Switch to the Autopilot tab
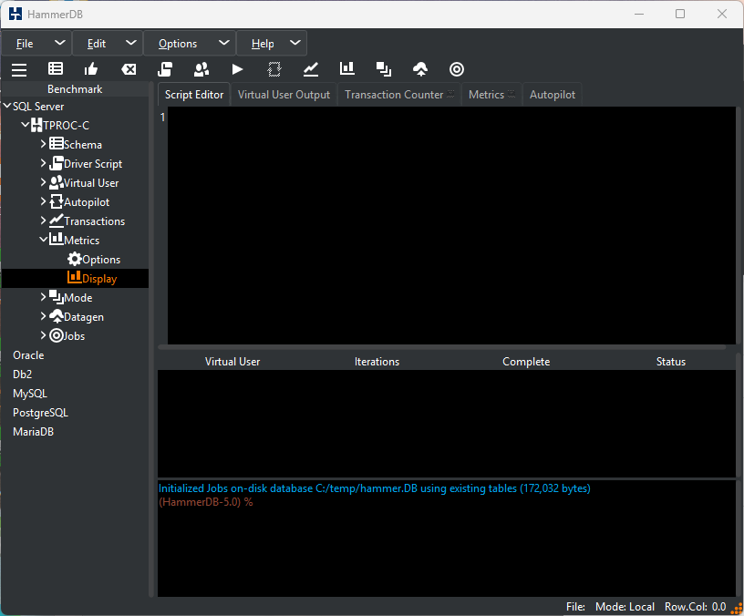The width and height of the screenshot is (744, 616). [553, 95]
